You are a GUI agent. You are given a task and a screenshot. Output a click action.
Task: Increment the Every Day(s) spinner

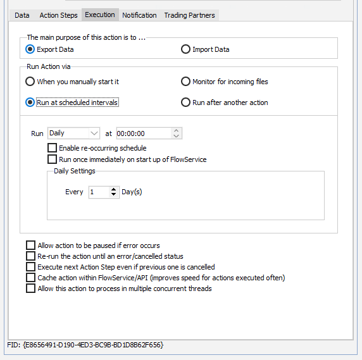(113, 190)
